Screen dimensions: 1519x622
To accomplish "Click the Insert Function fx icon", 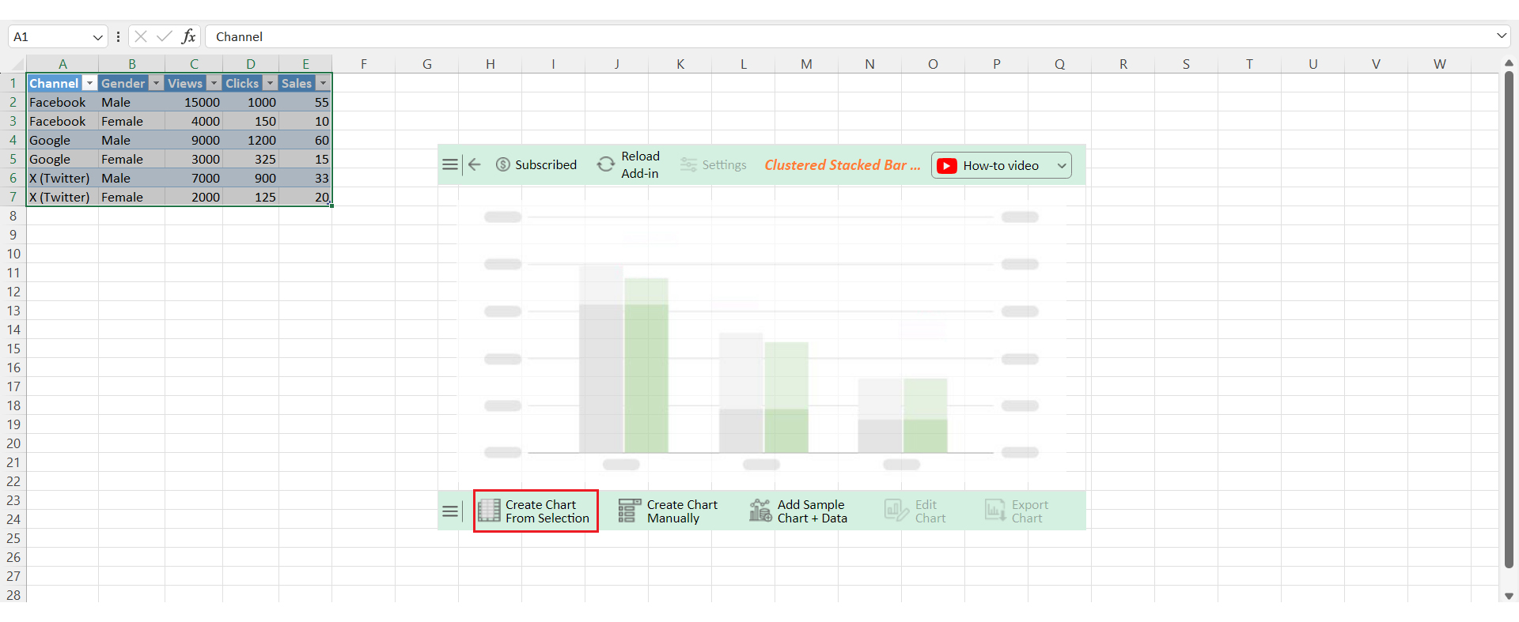I will coord(188,36).
